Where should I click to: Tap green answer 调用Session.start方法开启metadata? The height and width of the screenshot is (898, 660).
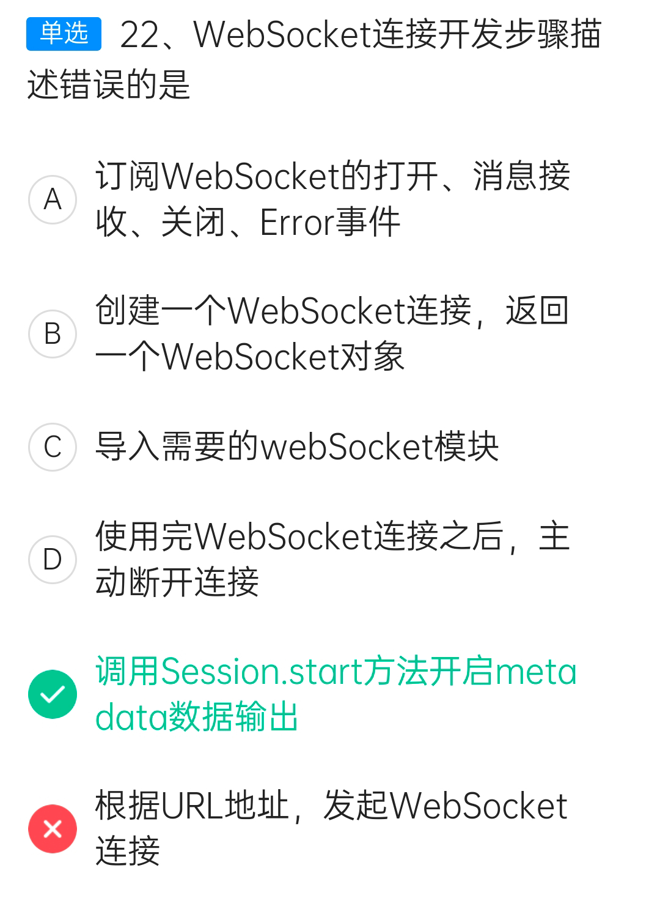(x=336, y=694)
